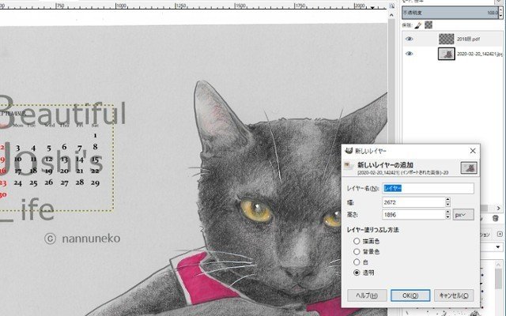The image size is (506, 316).
Task: Decrease the layer width with the down arrow
Action: pyautogui.click(x=448, y=205)
